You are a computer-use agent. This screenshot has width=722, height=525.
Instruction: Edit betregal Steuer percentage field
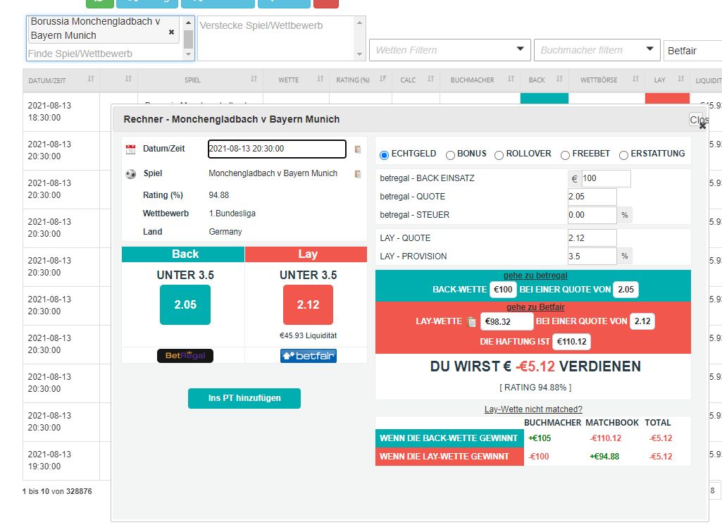tap(592, 215)
